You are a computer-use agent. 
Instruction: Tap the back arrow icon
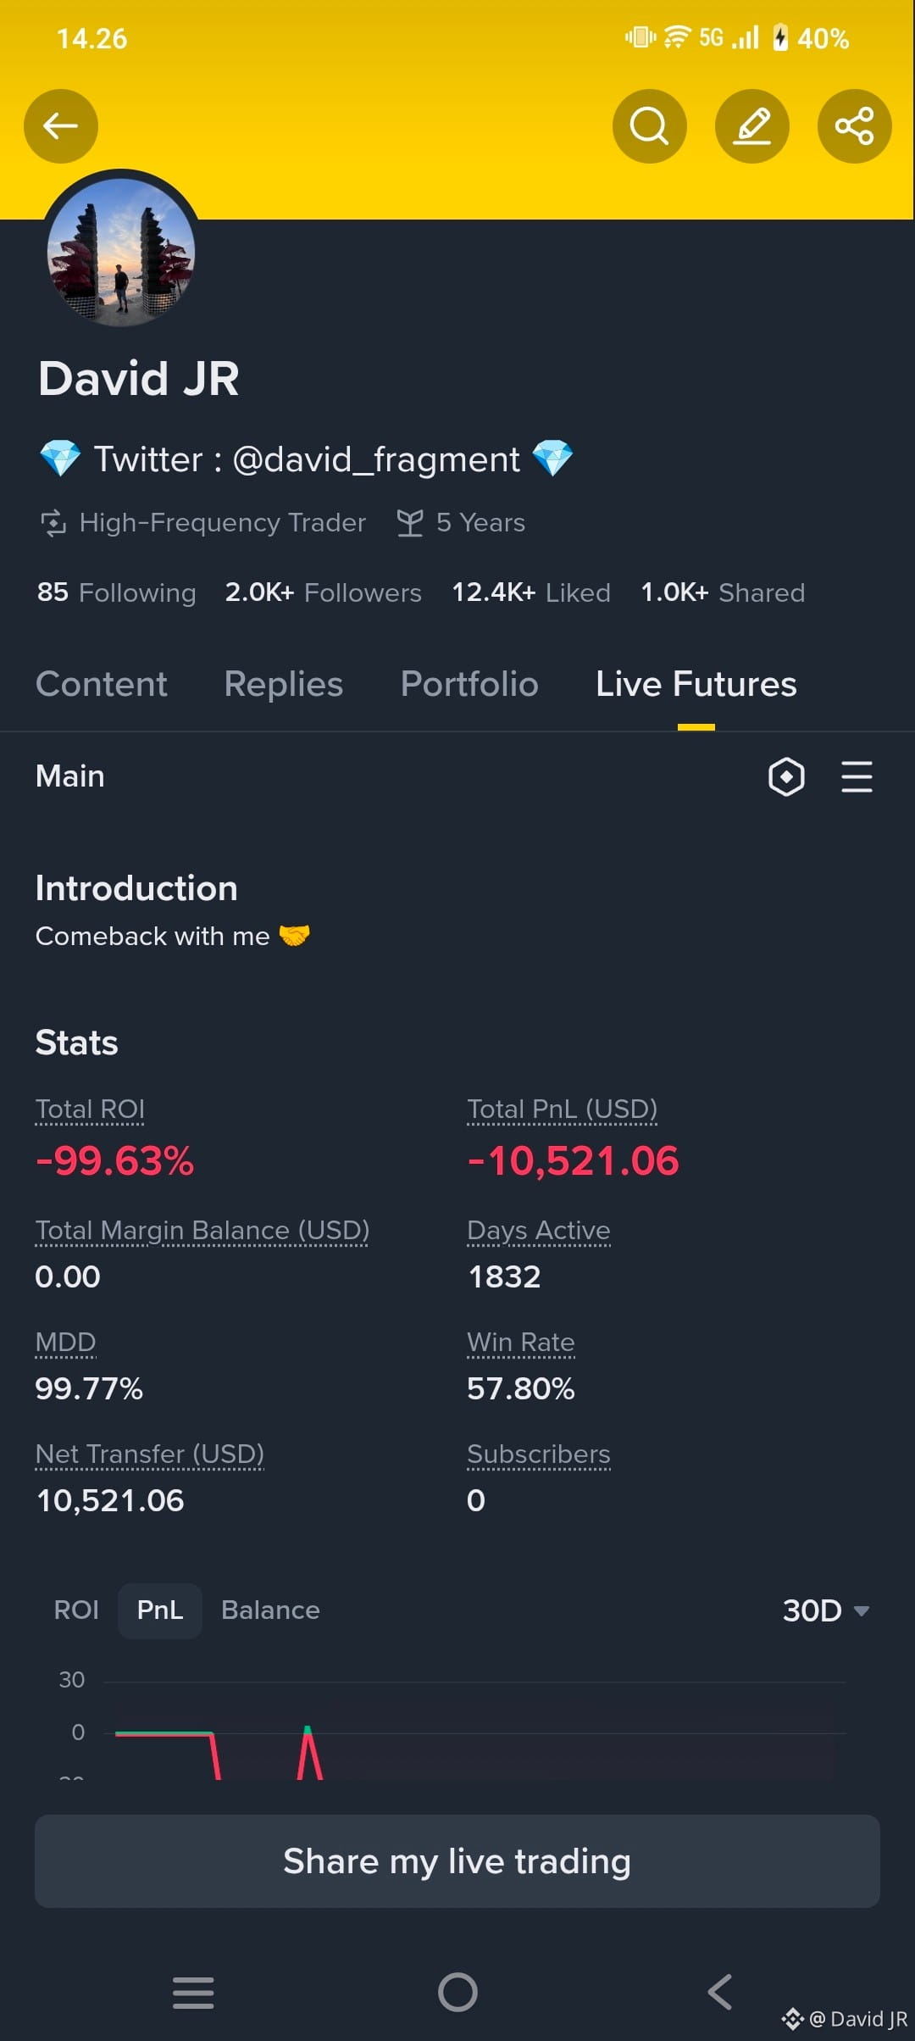pos(61,126)
